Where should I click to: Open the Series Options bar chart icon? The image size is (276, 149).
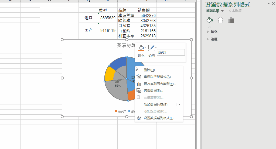(231, 20)
